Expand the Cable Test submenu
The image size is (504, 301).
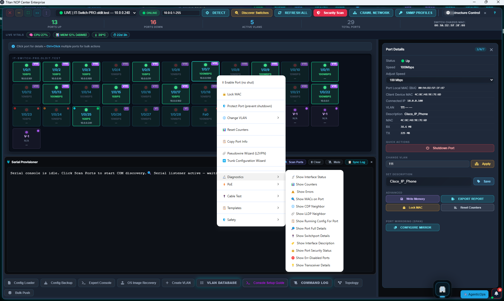coord(251,196)
